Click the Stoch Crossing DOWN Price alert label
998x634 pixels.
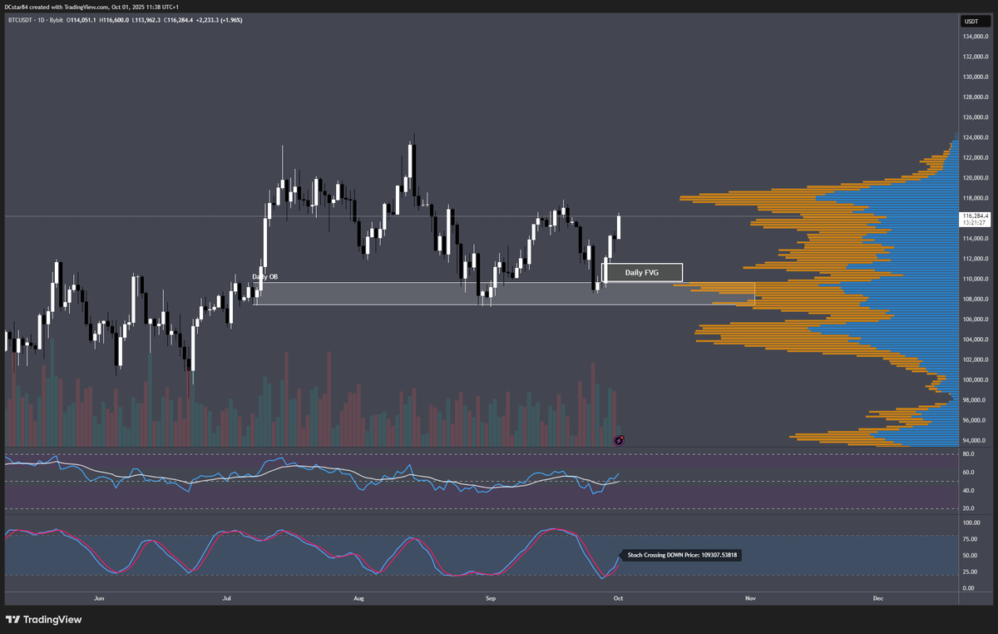coord(680,554)
